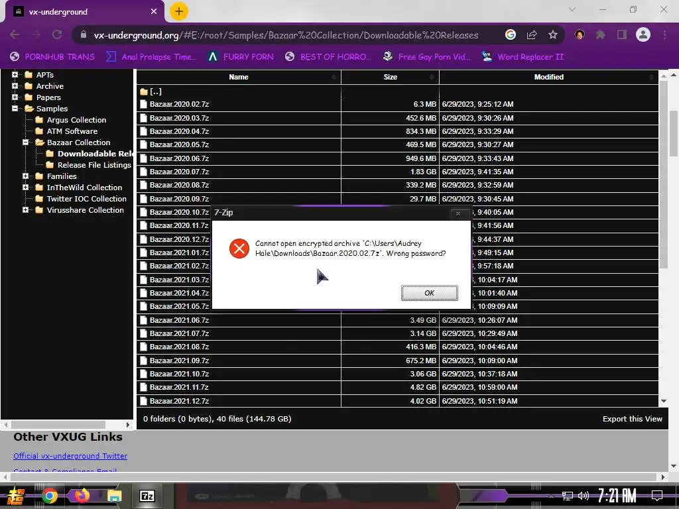Open the extensions puzzle icon
Viewport: 679px width, 509px height.
tap(601, 34)
